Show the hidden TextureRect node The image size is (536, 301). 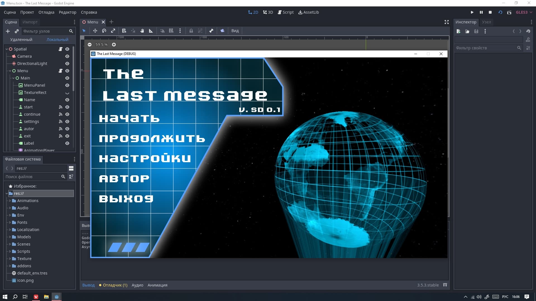[x=67, y=93]
